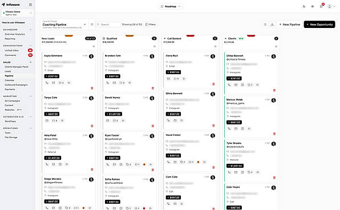Delete the Brandon Tate card via trash icon

tap(153, 88)
